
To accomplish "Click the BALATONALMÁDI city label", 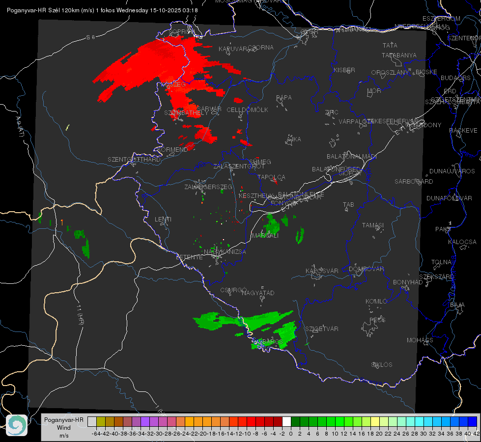I will point(352,157).
